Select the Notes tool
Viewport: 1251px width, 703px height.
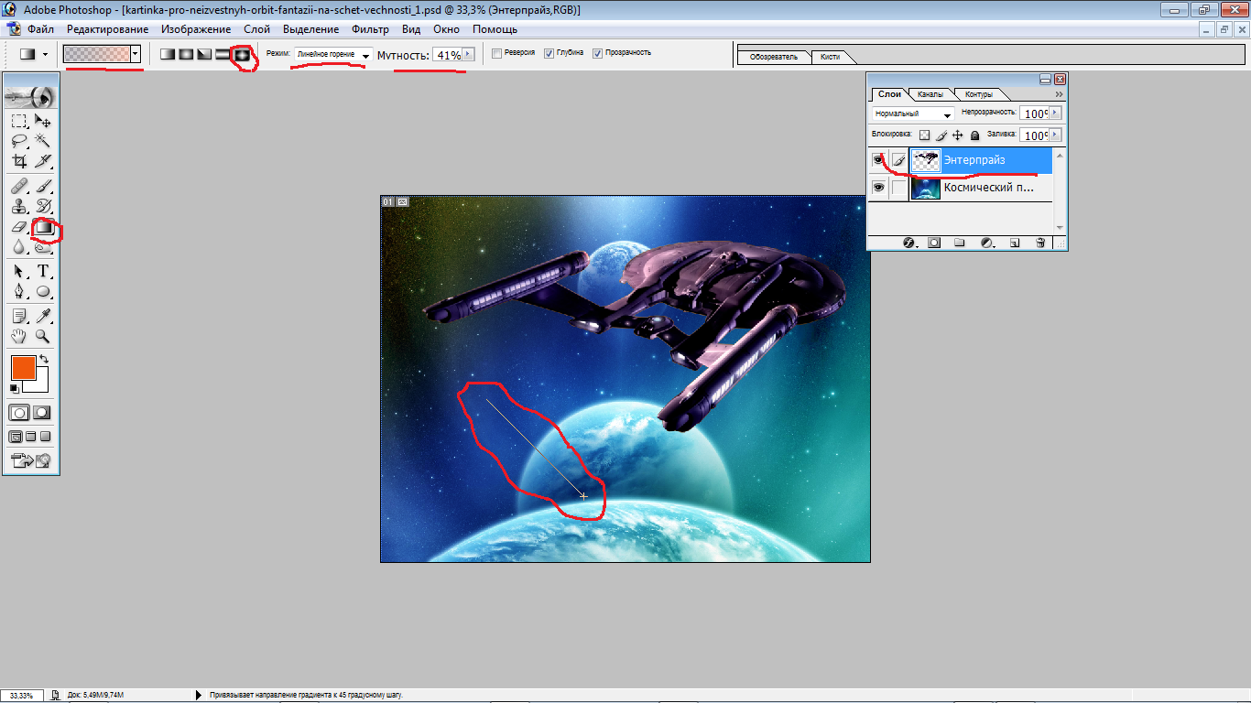[x=19, y=316]
